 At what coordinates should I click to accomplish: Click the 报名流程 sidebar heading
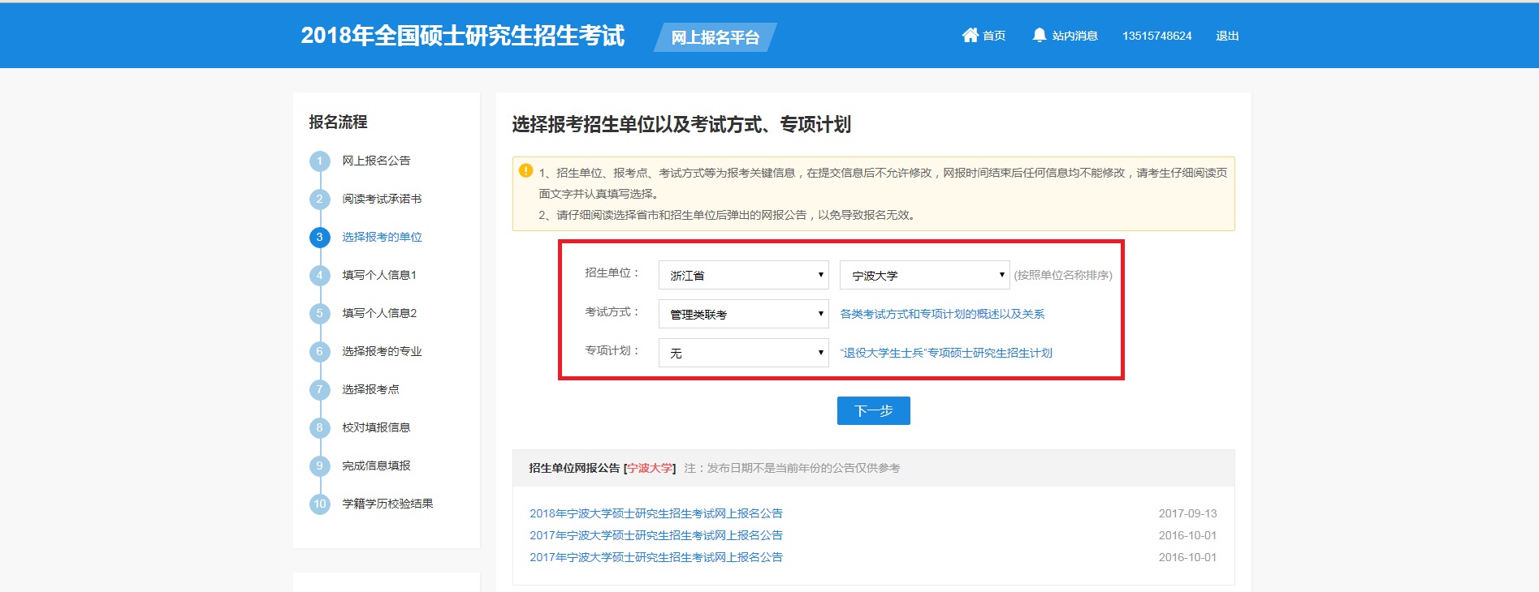pyautogui.click(x=338, y=122)
